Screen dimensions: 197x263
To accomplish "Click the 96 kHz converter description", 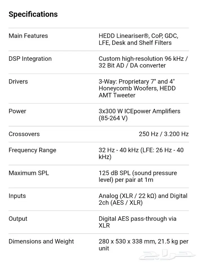I will pyautogui.click(x=143, y=62).
